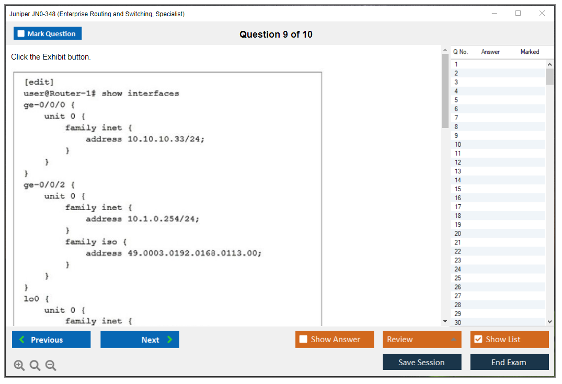The image size is (562, 384).
Task: Click the Marked column header
Action: [x=529, y=52]
